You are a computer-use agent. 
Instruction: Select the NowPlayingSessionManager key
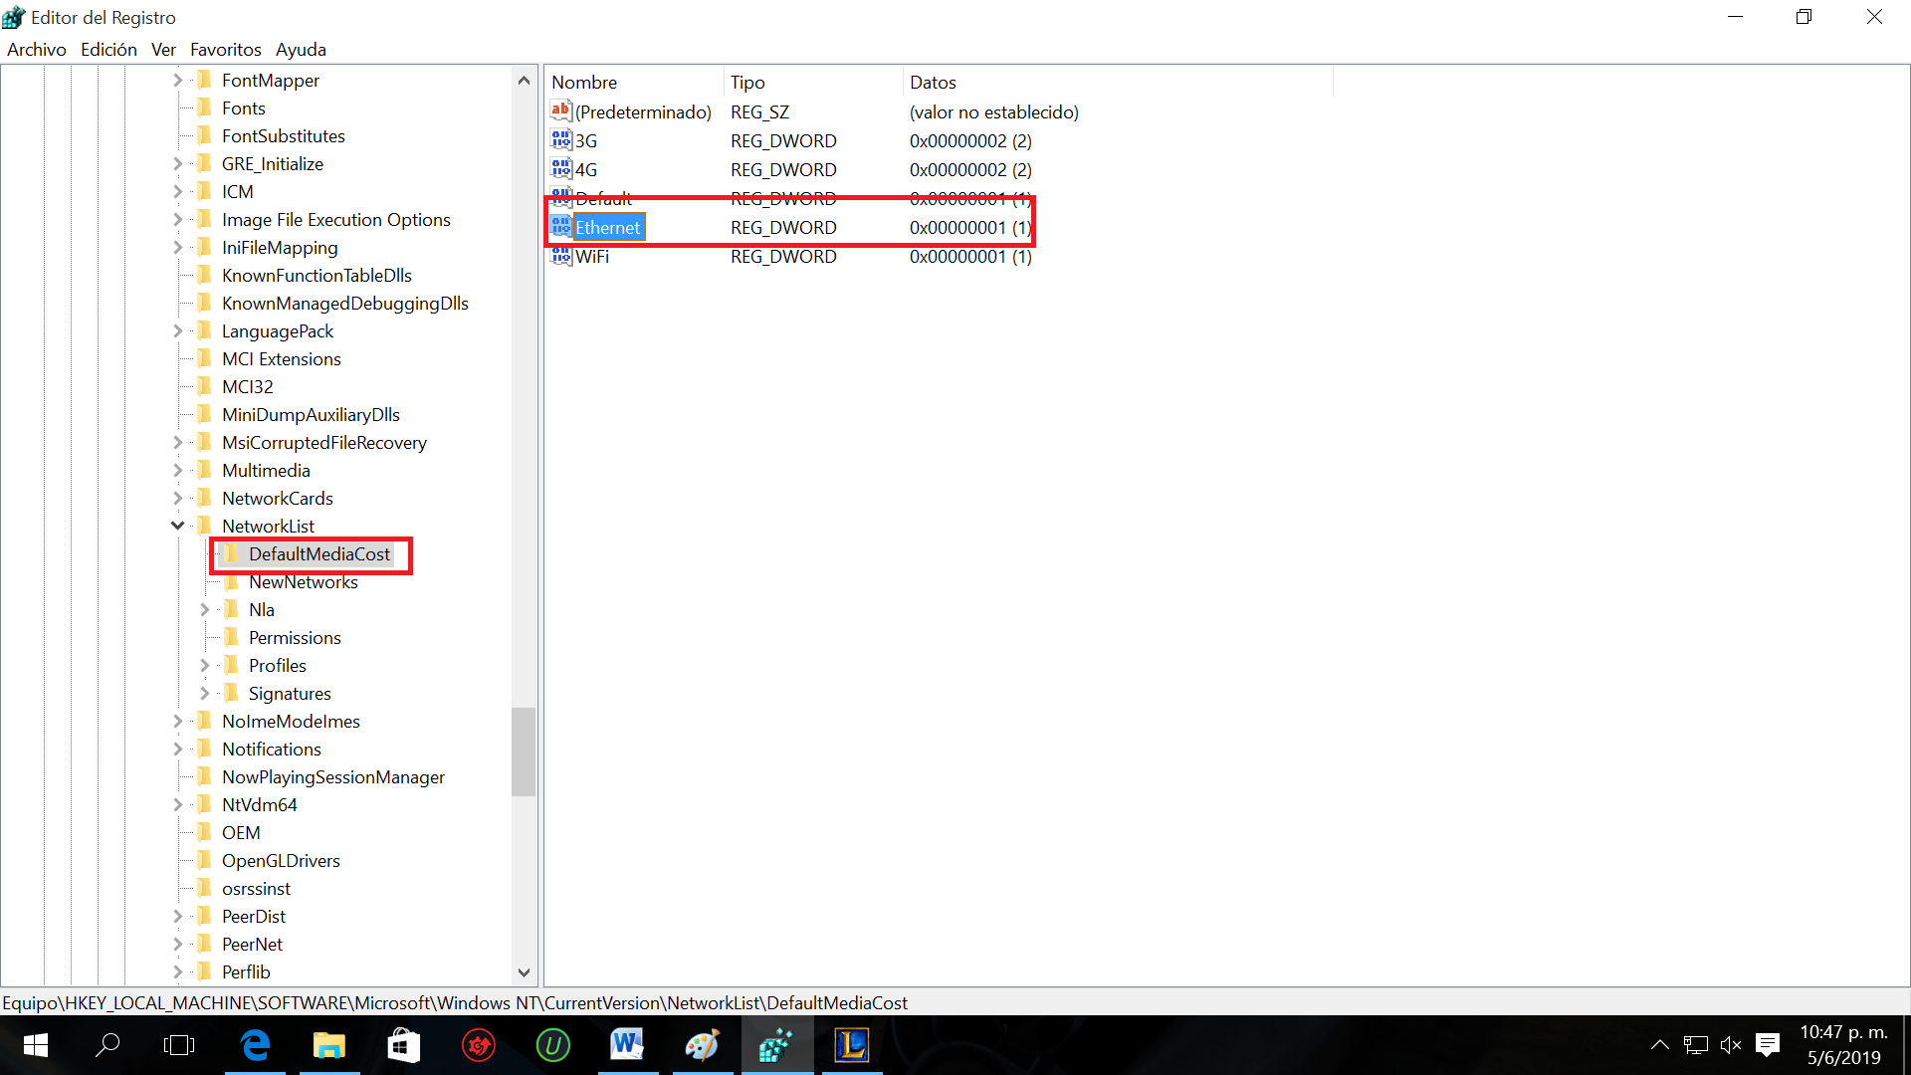click(332, 777)
